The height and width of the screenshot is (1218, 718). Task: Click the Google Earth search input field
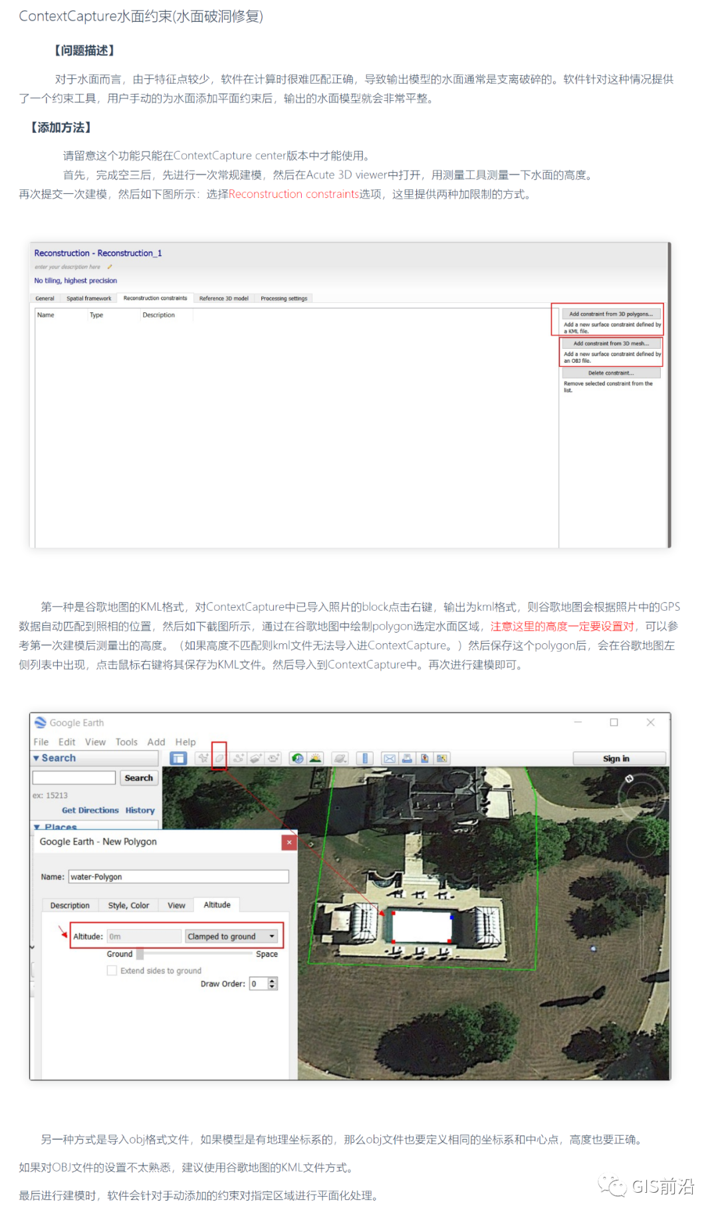74,778
